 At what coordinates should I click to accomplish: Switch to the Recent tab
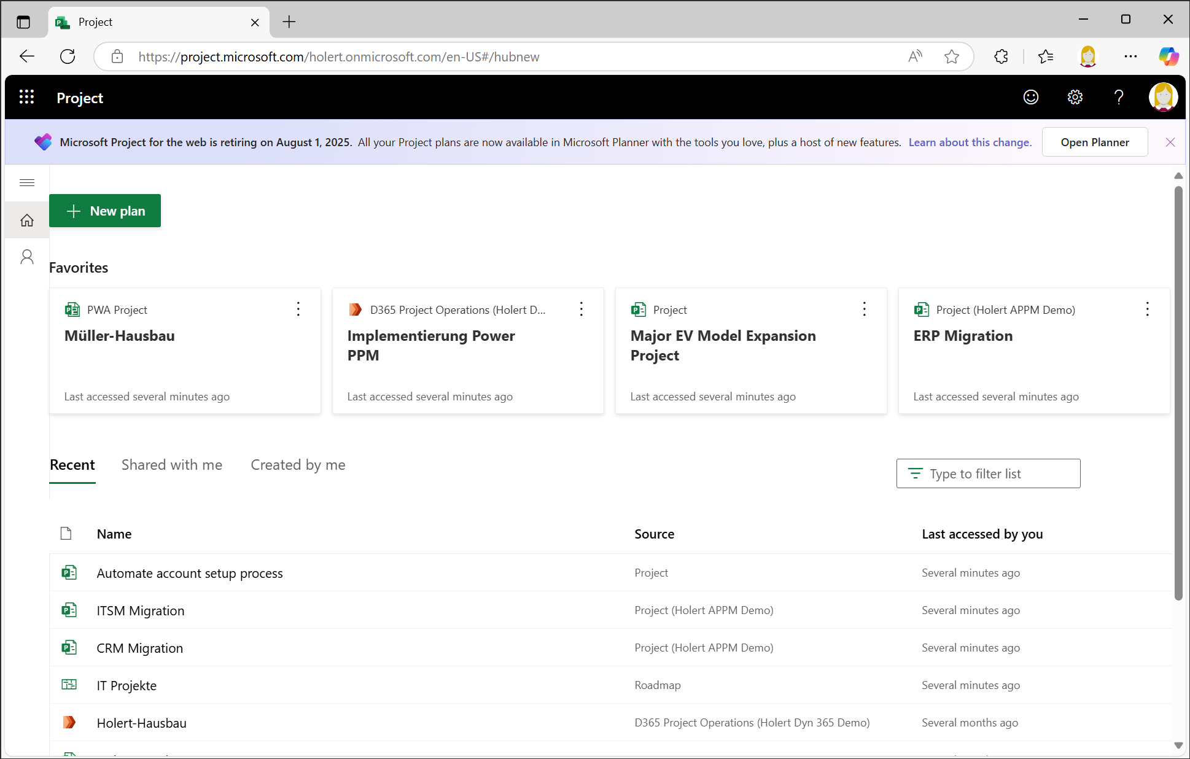point(72,465)
